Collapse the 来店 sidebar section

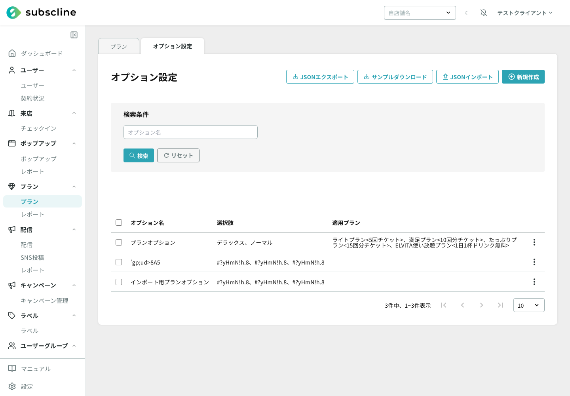74,113
